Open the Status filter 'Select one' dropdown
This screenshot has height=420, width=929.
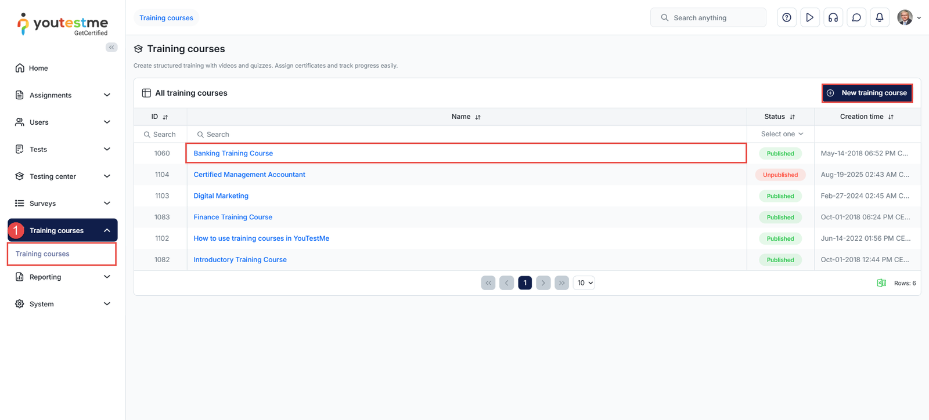pos(782,134)
